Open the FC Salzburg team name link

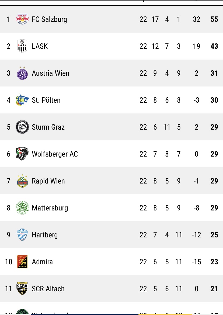click(49, 19)
